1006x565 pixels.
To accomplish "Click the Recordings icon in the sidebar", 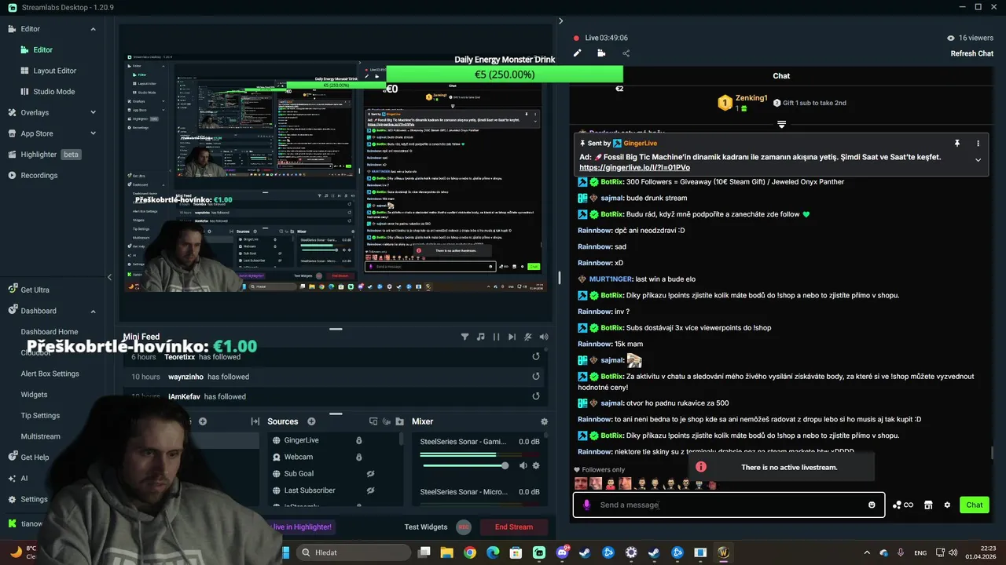I will (x=12, y=176).
